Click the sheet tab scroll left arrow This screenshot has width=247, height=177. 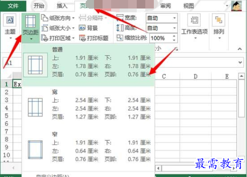tap(13, 168)
